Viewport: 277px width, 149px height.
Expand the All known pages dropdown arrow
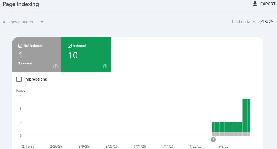[x=42, y=22]
